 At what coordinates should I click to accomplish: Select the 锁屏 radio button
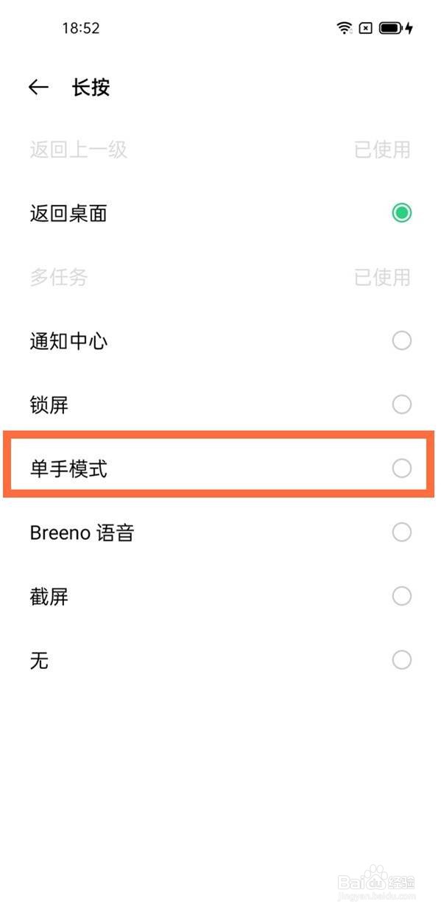click(401, 404)
